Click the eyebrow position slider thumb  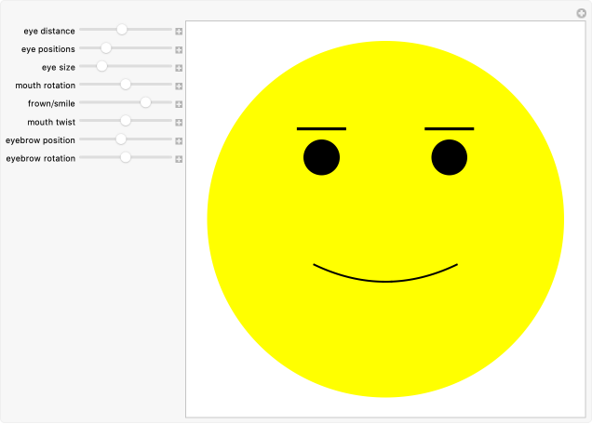(x=120, y=139)
